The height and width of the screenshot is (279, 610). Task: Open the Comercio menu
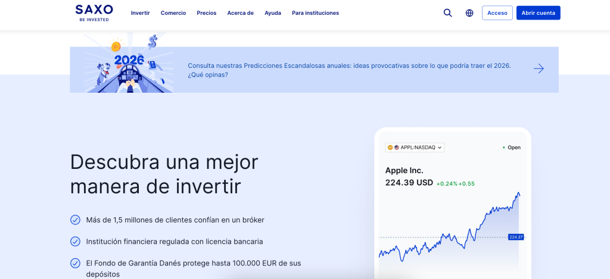tap(173, 13)
